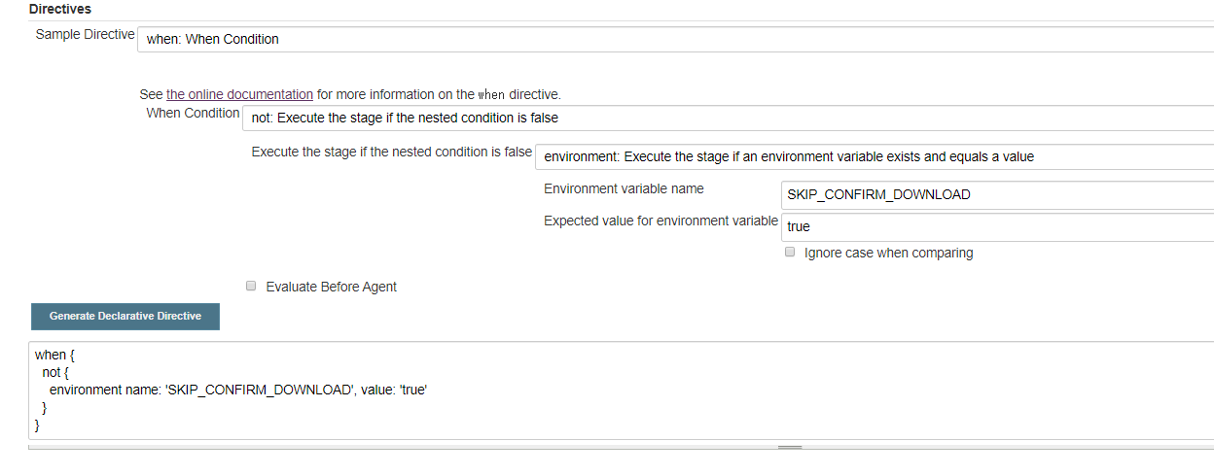Click the Directives section heading
1214x476 pixels.
(60, 9)
